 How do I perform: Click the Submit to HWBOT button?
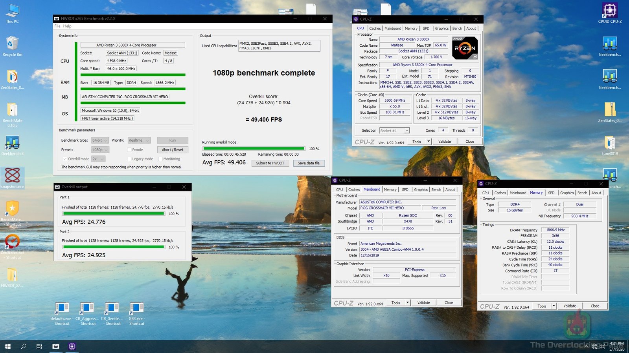tap(270, 163)
